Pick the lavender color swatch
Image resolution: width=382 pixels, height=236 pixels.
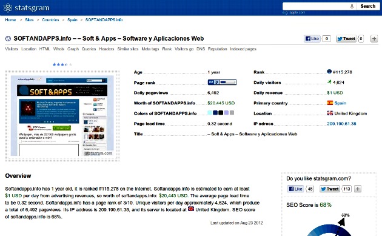226,113
